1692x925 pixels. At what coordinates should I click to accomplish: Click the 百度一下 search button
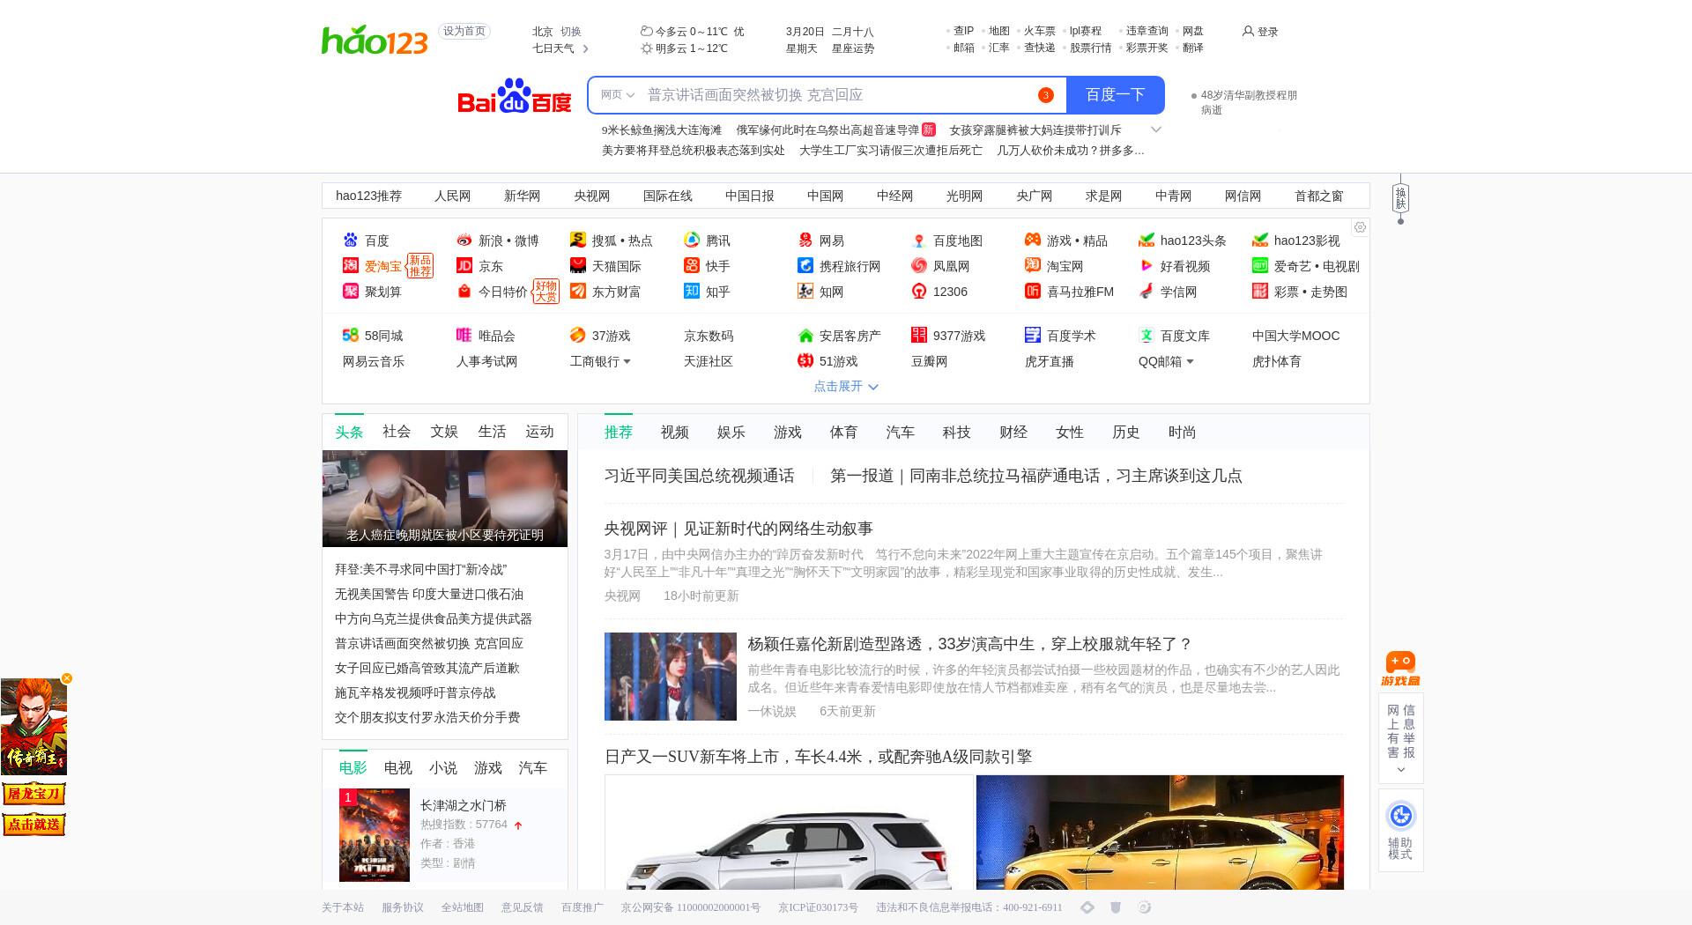click(x=1115, y=95)
